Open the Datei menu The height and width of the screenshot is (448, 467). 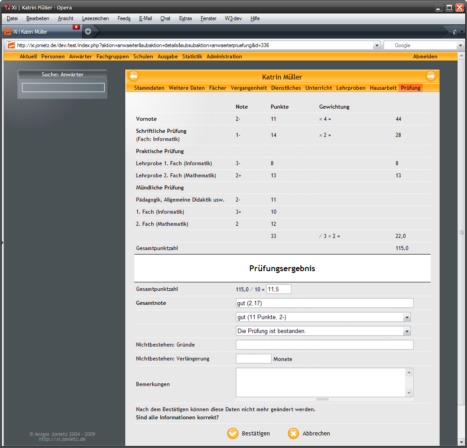click(x=12, y=18)
